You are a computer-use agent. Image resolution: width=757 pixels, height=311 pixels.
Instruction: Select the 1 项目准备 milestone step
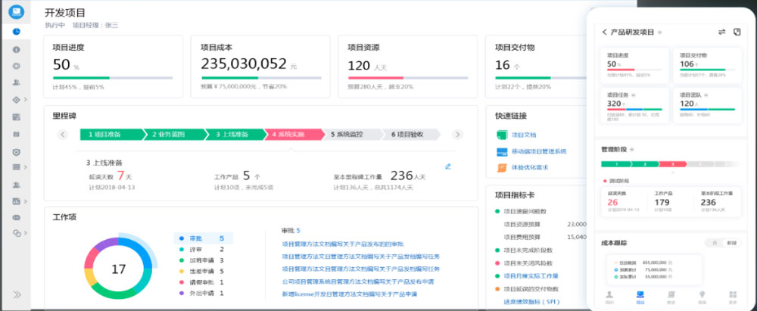(110, 135)
